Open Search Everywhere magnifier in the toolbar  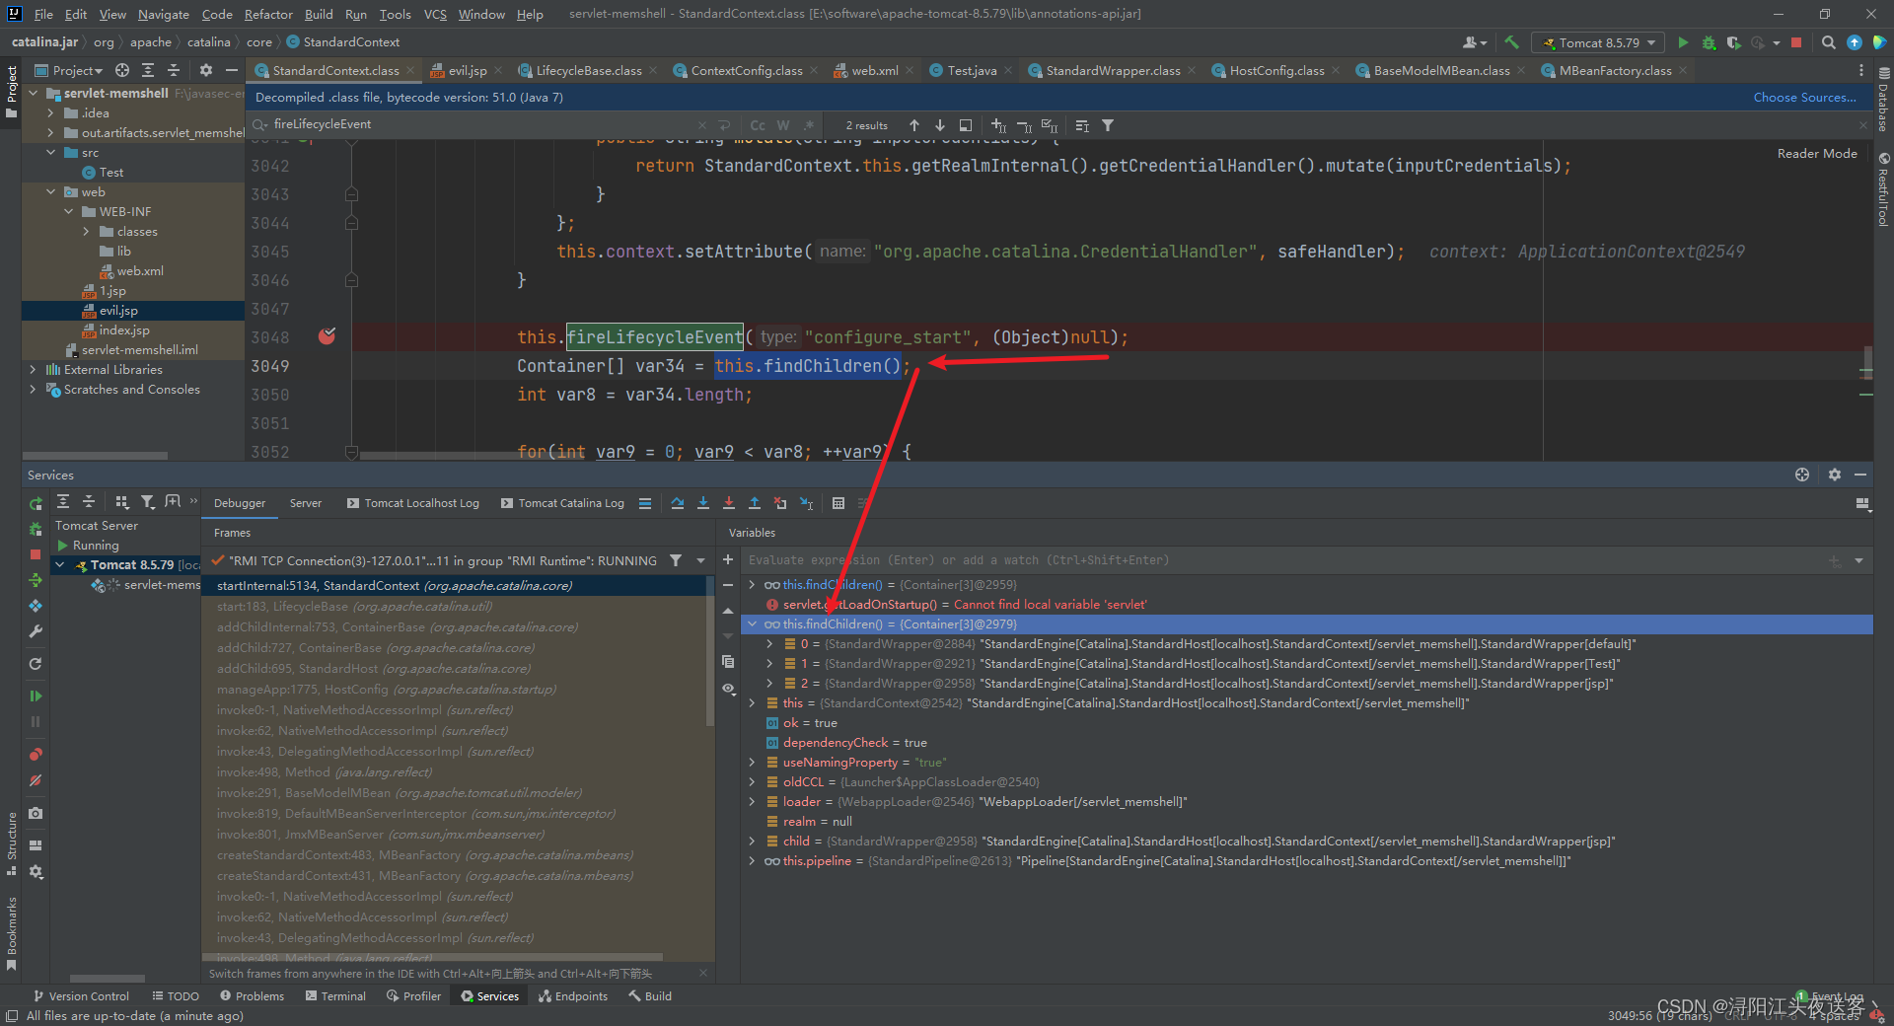pos(1828,42)
